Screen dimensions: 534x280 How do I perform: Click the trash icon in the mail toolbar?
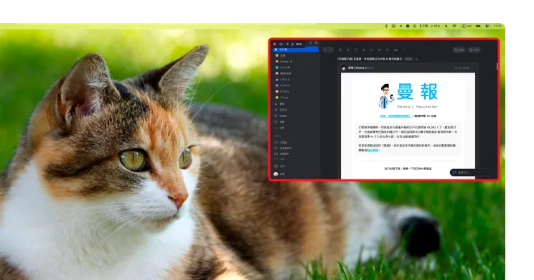click(x=356, y=50)
